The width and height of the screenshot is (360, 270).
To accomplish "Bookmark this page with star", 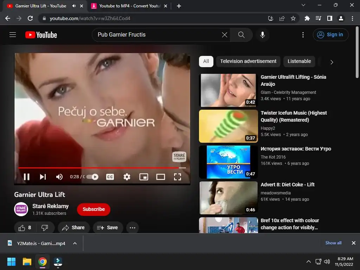I will (x=293, y=18).
